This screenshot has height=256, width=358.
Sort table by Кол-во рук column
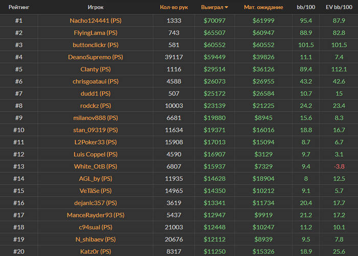(x=174, y=8)
